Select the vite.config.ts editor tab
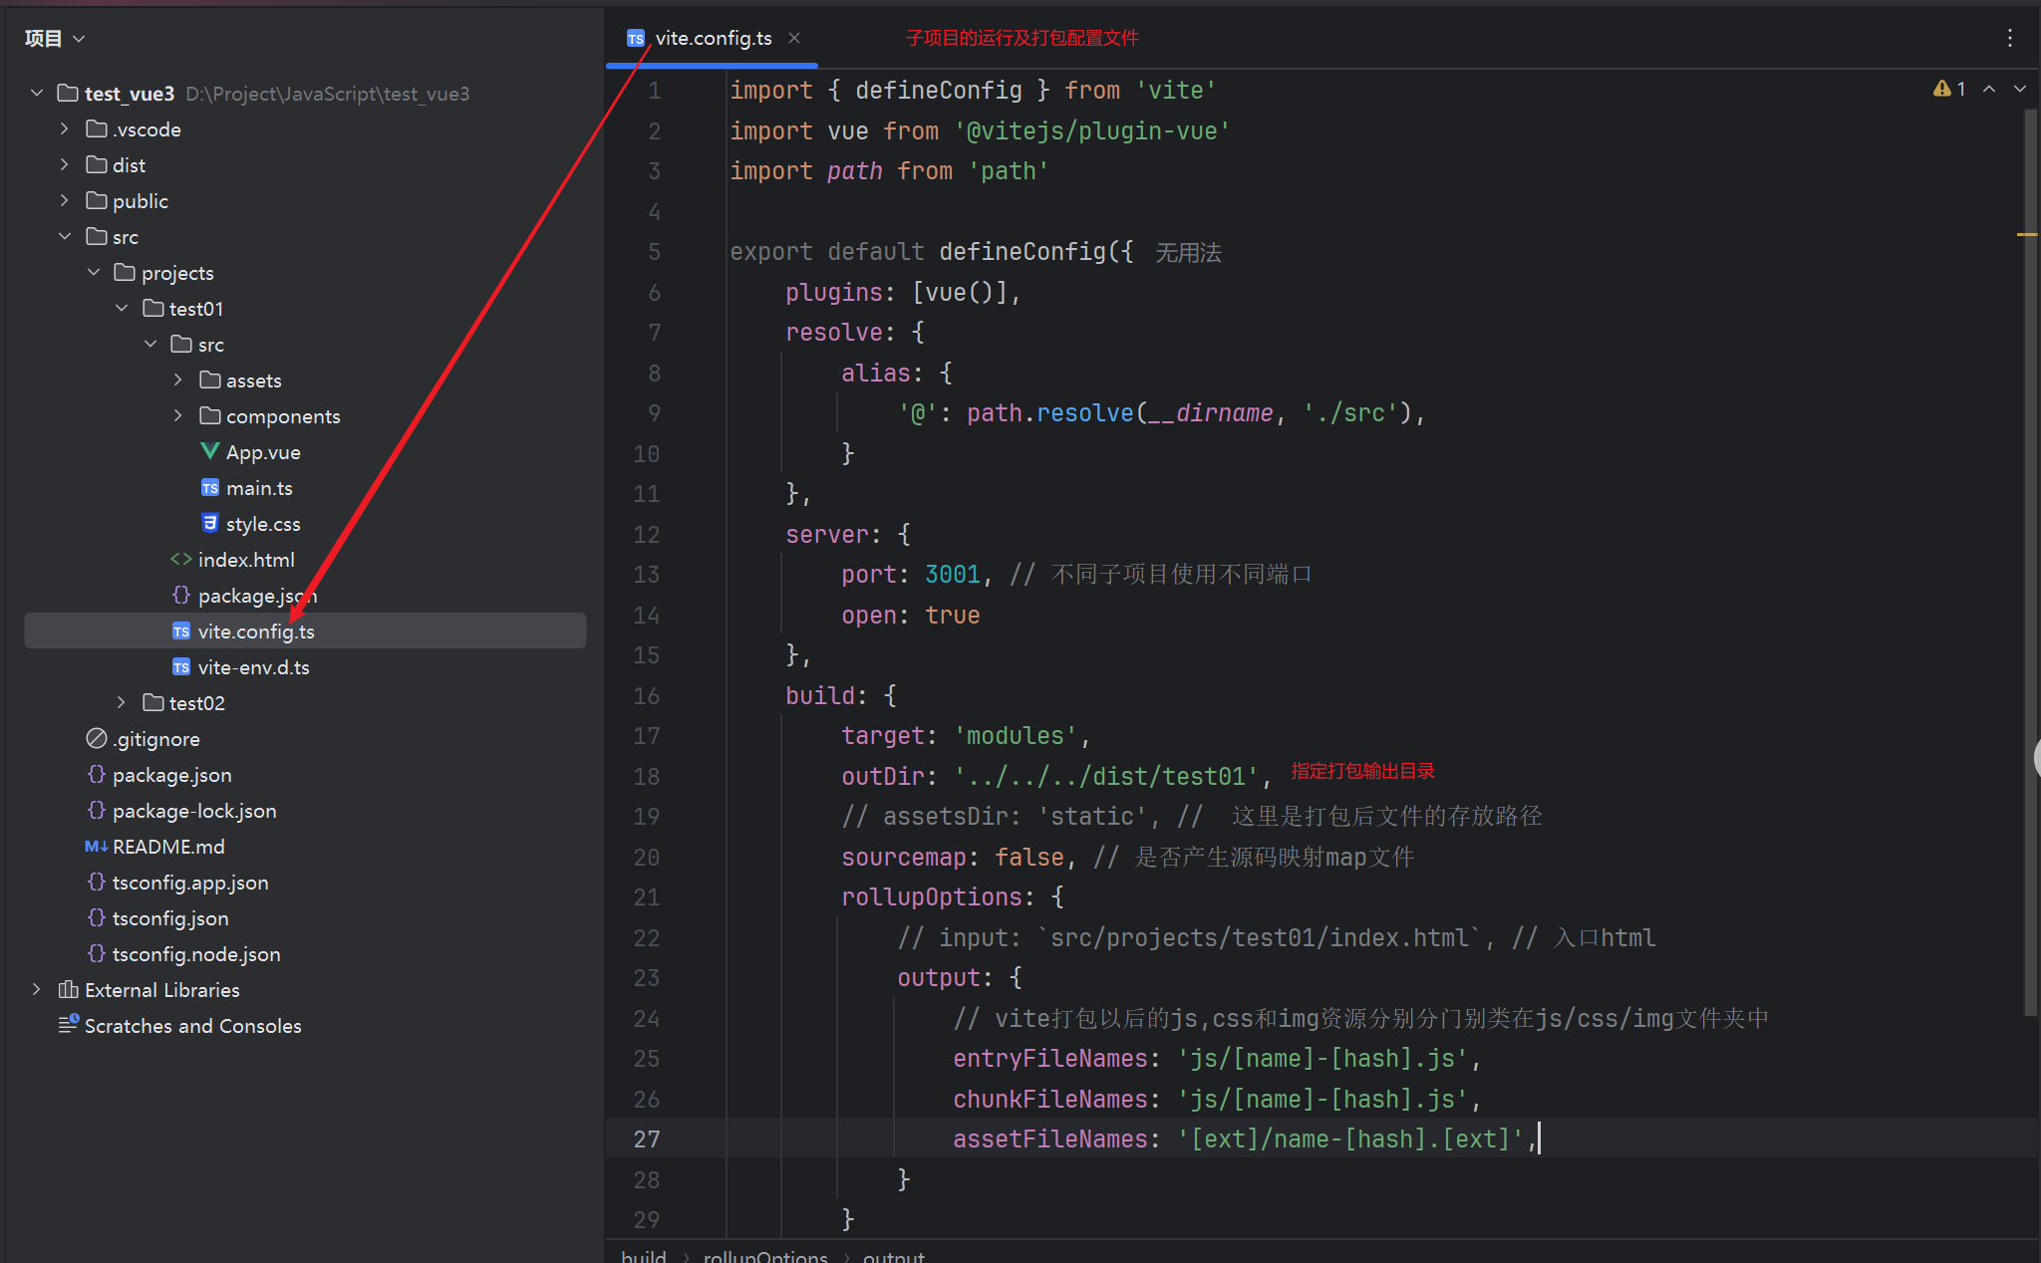2041x1263 pixels. [712, 38]
